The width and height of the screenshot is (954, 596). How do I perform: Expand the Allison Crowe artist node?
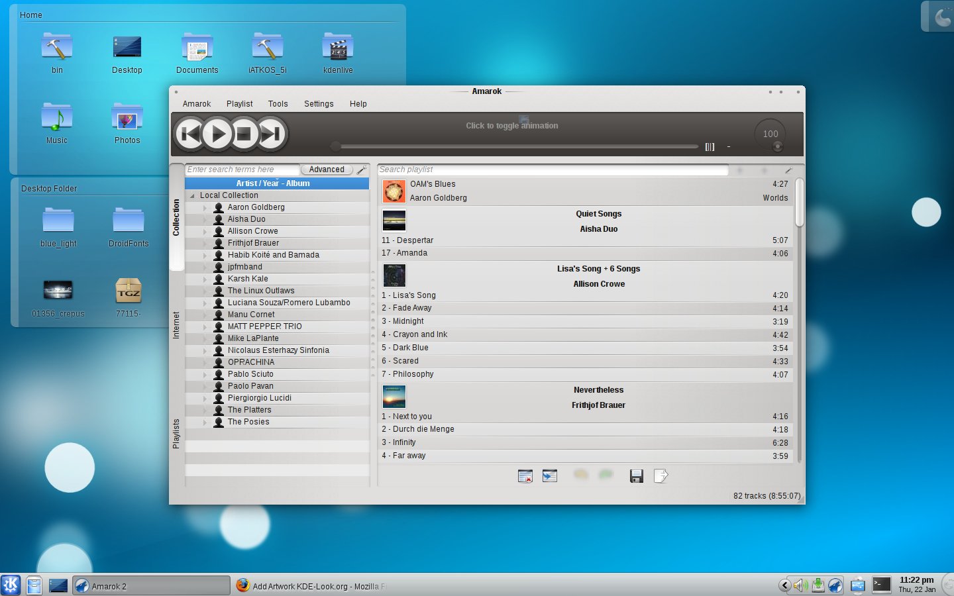click(205, 231)
